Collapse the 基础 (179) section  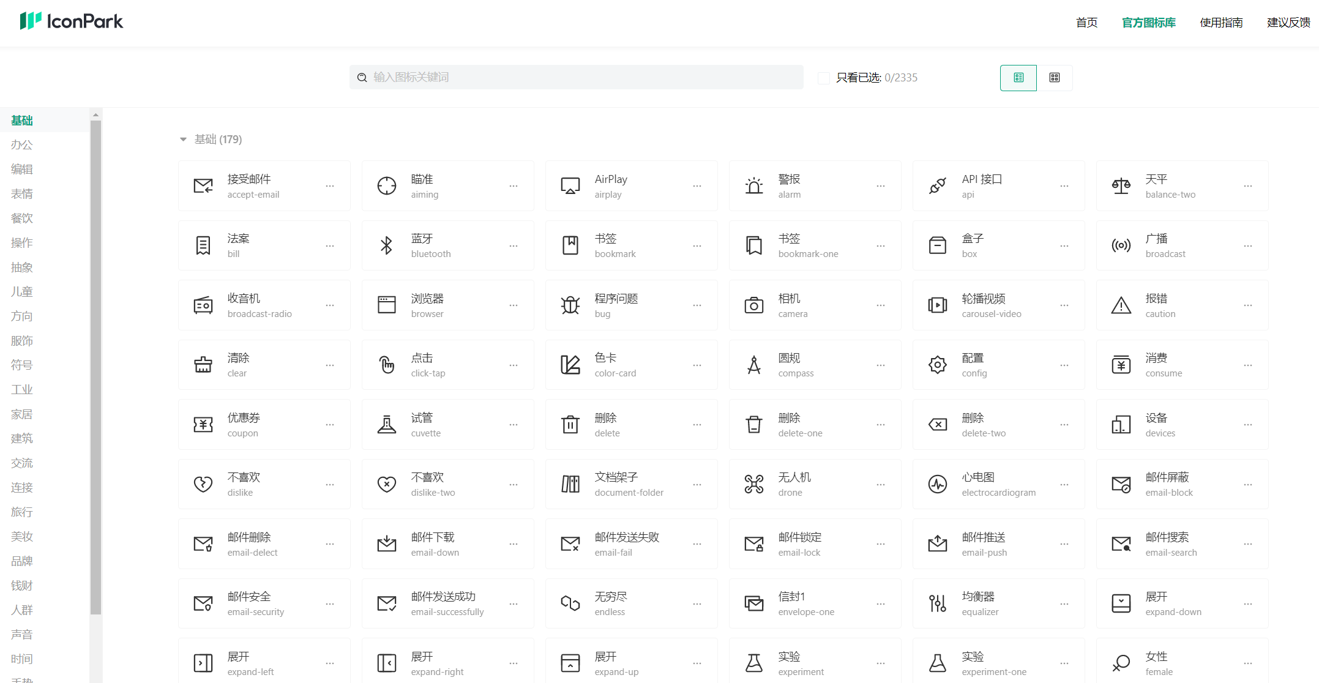point(183,140)
